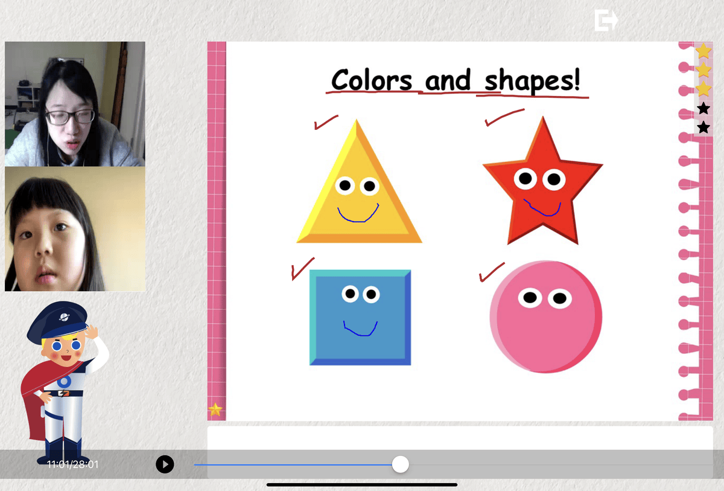The height and width of the screenshot is (491, 724).
Task: Click the small star in slide's bottom-left corner
Action: point(215,409)
